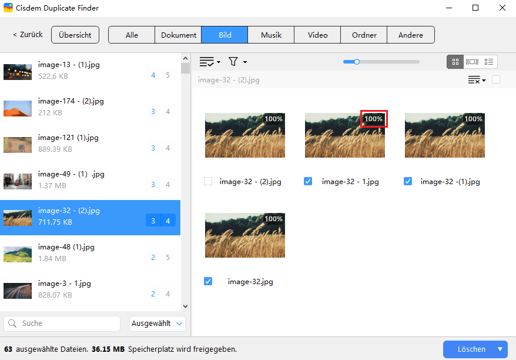The height and width of the screenshot is (360, 516).
Task: Click the 1.84 MB size text
Action: (x=52, y=259)
